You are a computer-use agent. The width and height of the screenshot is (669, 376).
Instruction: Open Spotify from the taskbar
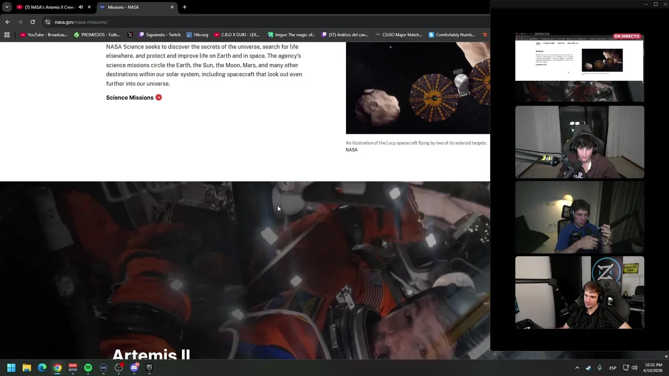click(x=88, y=368)
